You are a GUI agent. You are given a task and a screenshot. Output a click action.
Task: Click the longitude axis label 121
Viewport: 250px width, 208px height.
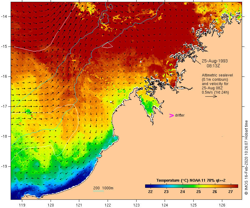(x=79, y=205)
